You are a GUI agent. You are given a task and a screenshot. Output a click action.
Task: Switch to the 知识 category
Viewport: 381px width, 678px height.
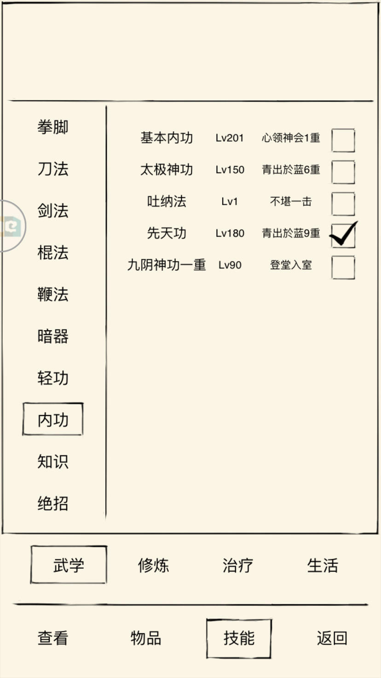53,462
